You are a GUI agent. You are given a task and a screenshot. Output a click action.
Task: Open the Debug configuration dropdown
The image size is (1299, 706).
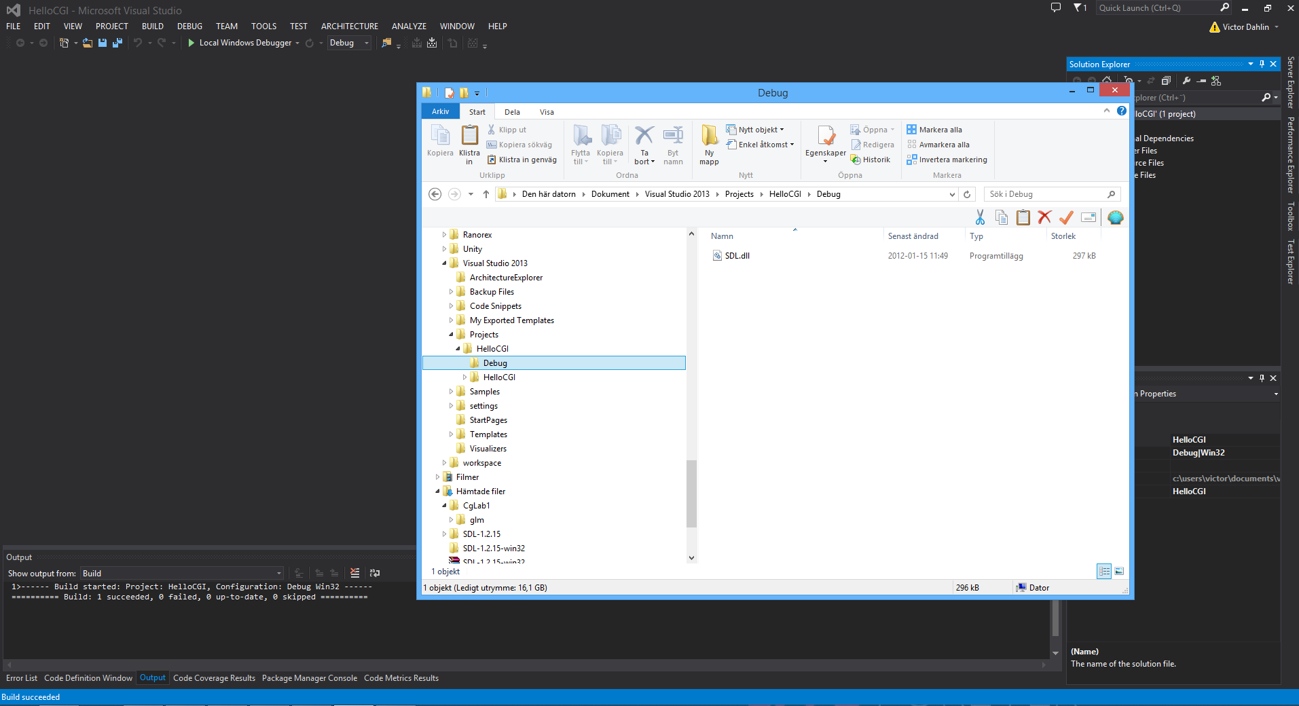(349, 43)
